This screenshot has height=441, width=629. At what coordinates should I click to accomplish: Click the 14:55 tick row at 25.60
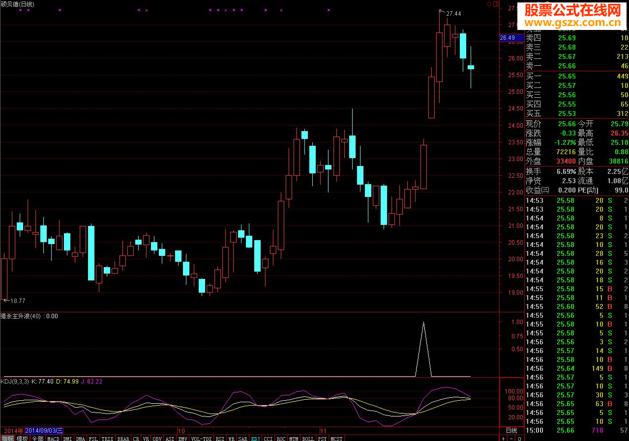click(577, 306)
